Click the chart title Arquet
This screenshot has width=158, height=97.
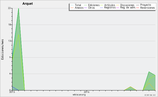pyautogui.click(x=27, y=4)
